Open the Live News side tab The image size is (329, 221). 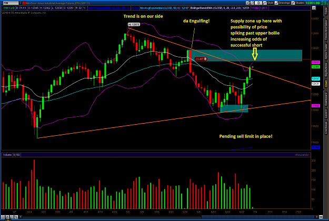(x=326, y=128)
